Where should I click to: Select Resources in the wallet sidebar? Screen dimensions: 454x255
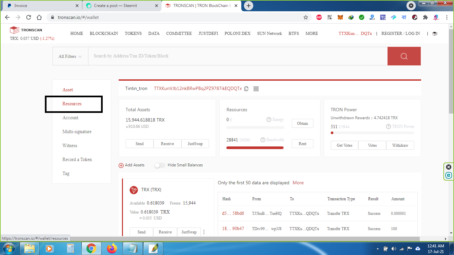72,104
